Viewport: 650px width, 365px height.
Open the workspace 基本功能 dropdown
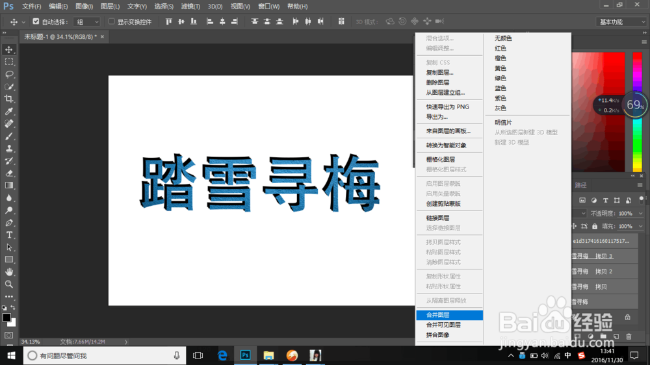(621, 22)
